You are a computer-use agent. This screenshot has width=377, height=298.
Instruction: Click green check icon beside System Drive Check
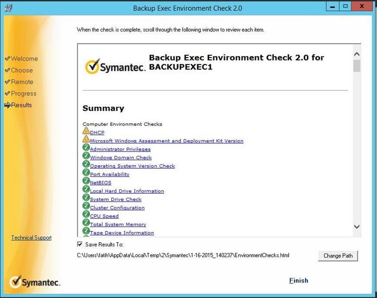pos(86,198)
